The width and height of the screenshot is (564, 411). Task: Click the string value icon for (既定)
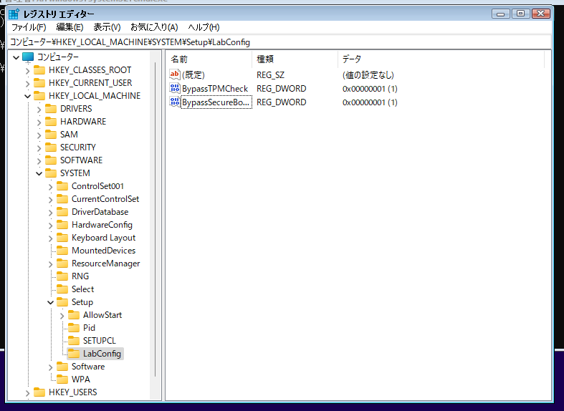[175, 74]
